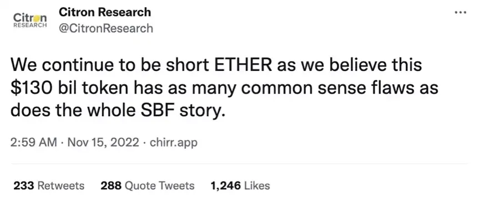The width and height of the screenshot is (479, 202).
Task: Click the $130 bil text in tweet
Action: 45,88
